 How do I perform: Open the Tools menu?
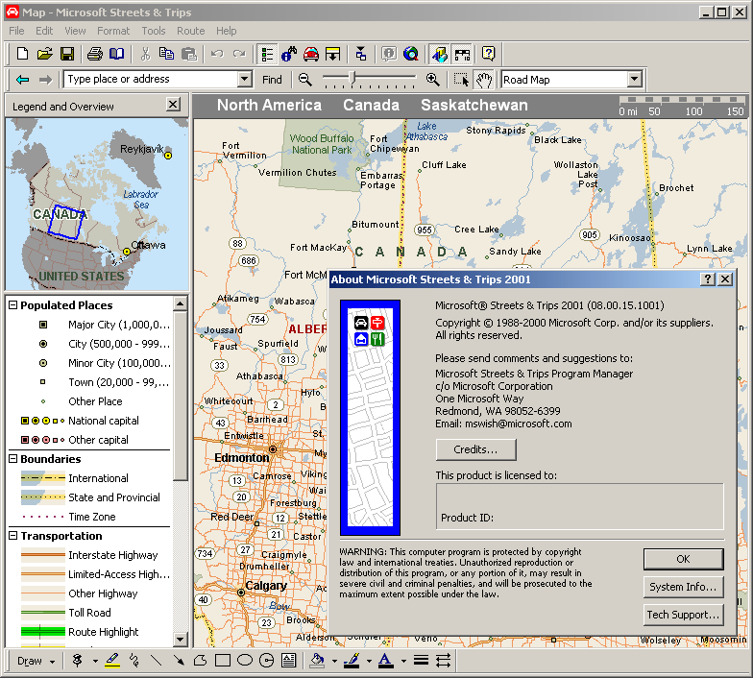click(x=154, y=31)
